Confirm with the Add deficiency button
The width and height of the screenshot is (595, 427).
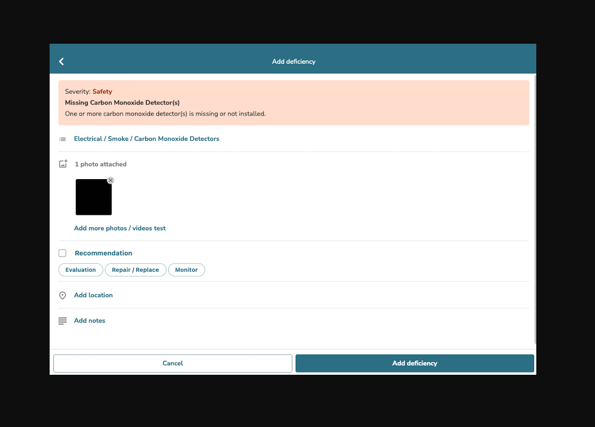(415, 363)
